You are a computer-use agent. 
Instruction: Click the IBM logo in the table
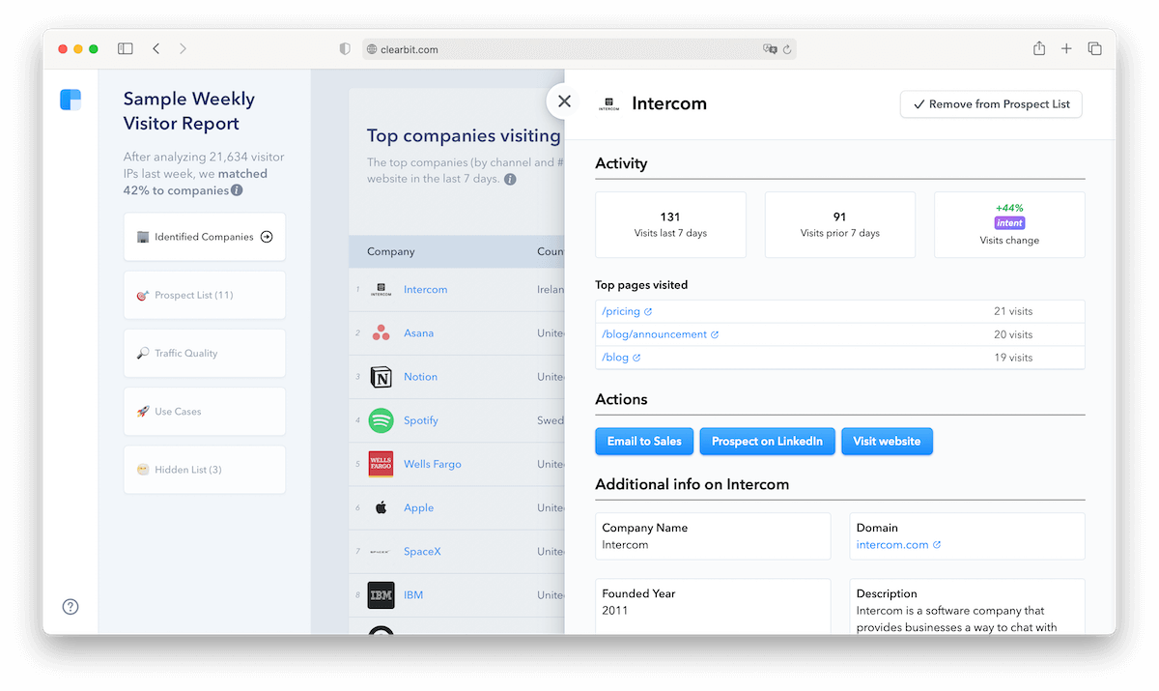(382, 595)
